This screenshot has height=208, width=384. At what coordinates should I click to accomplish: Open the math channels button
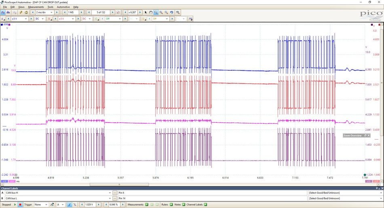[190, 19]
